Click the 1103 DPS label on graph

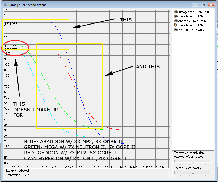(x=11, y=46)
